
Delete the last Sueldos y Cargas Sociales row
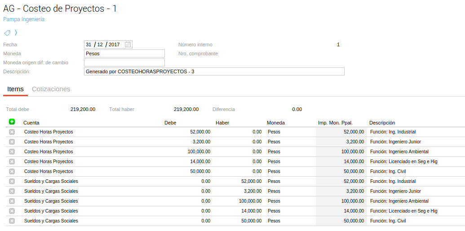pyautogui.click(x=12, y=221)
